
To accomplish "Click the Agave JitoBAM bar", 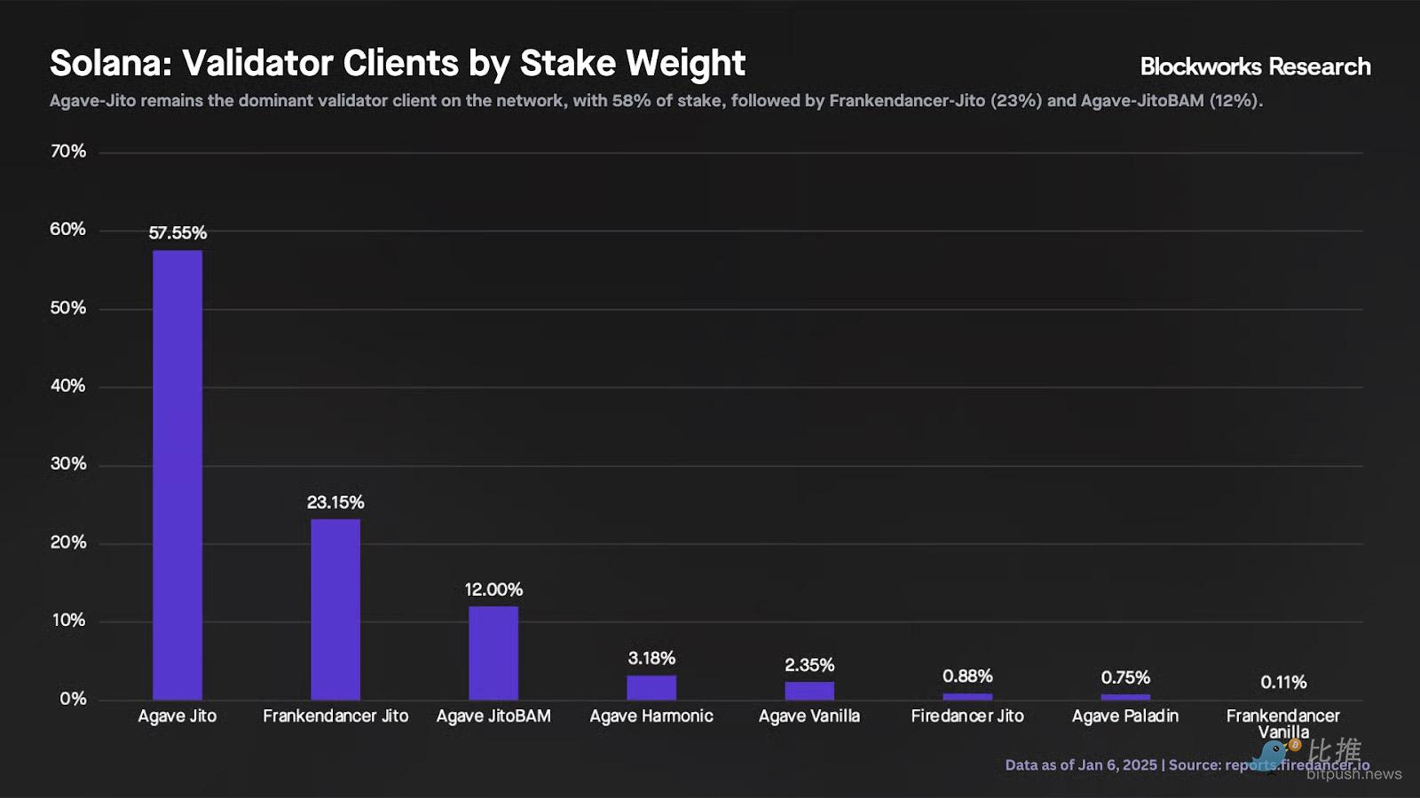I will [x=493, y=653].
